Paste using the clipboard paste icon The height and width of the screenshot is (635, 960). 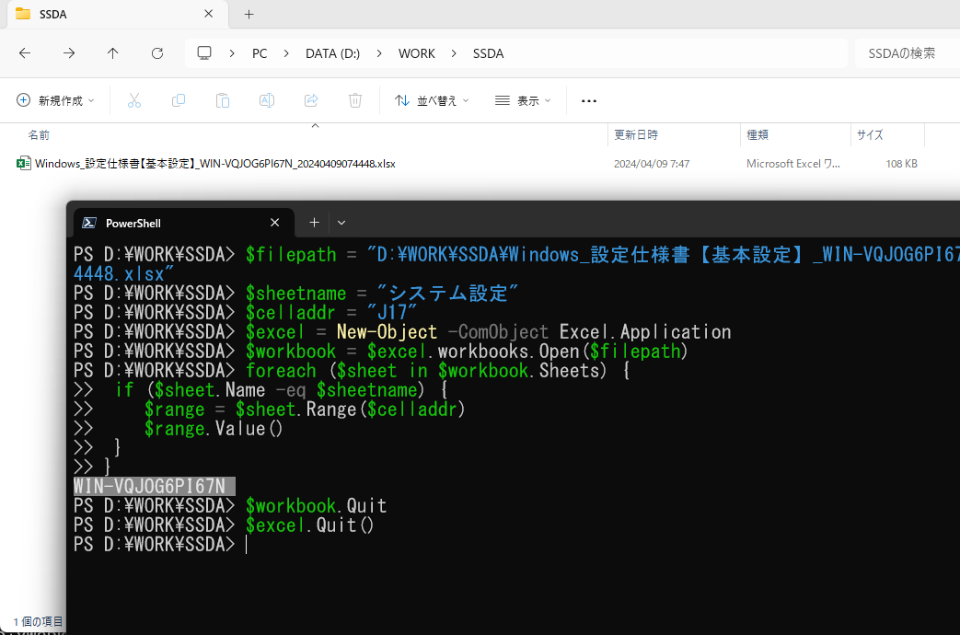[x=222, y=100]
